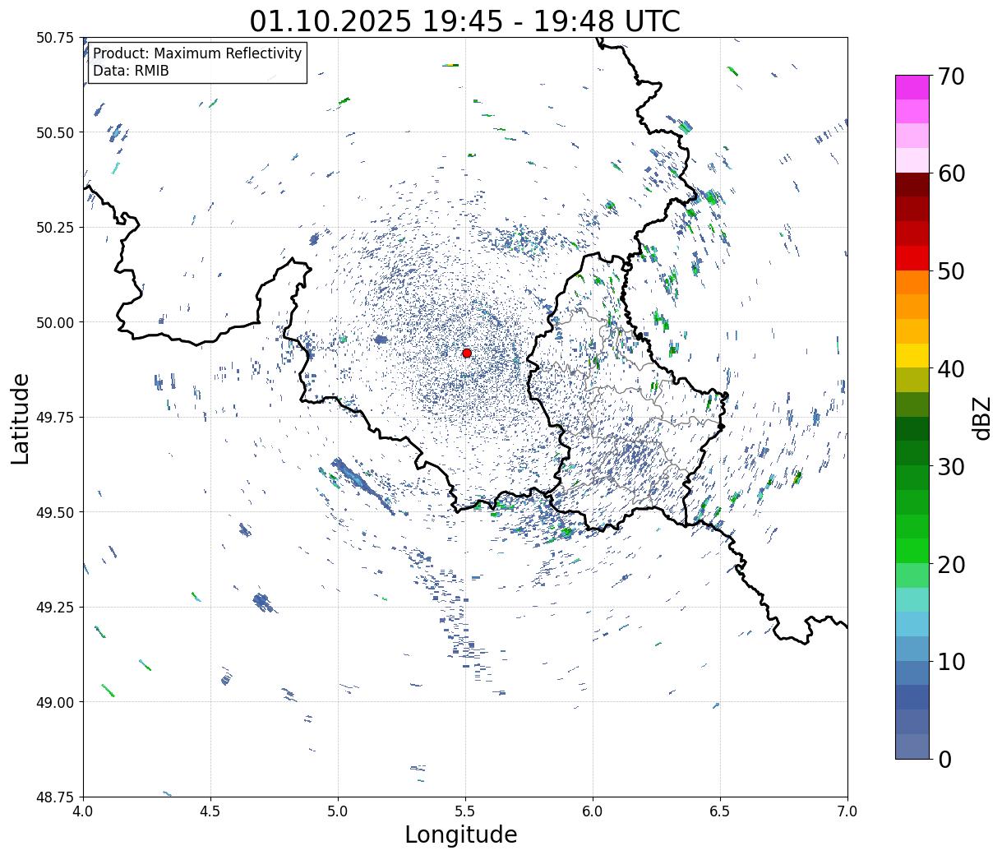This screenshot has width=1002, height=855.
Task: Click the plot title showing 19:45 - 19:48 UTC
Action: coord(465,21)
